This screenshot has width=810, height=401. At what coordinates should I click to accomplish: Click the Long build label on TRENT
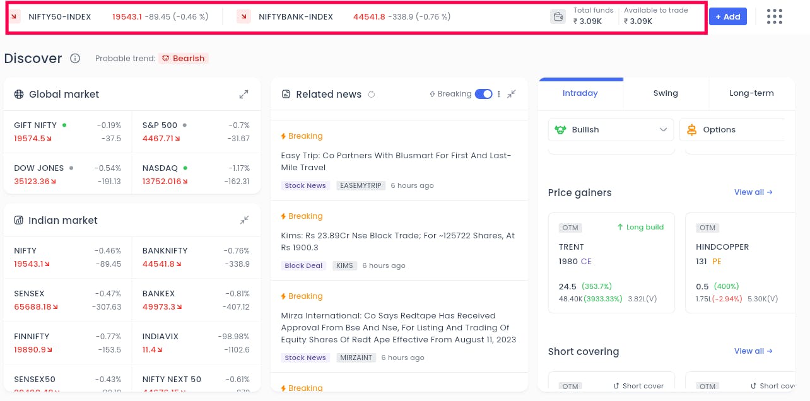(640, 227)
